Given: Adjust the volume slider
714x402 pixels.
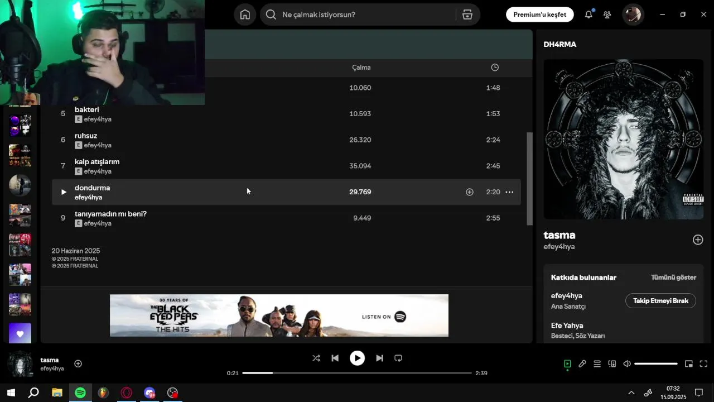Looking at the screenshot, I should (x=656, y=364).
